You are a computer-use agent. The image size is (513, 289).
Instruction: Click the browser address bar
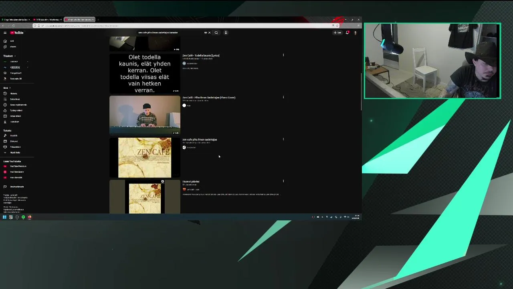pos(186,26)
